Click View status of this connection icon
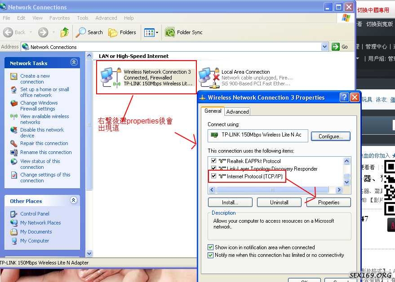395x282 pixels. 14,161
